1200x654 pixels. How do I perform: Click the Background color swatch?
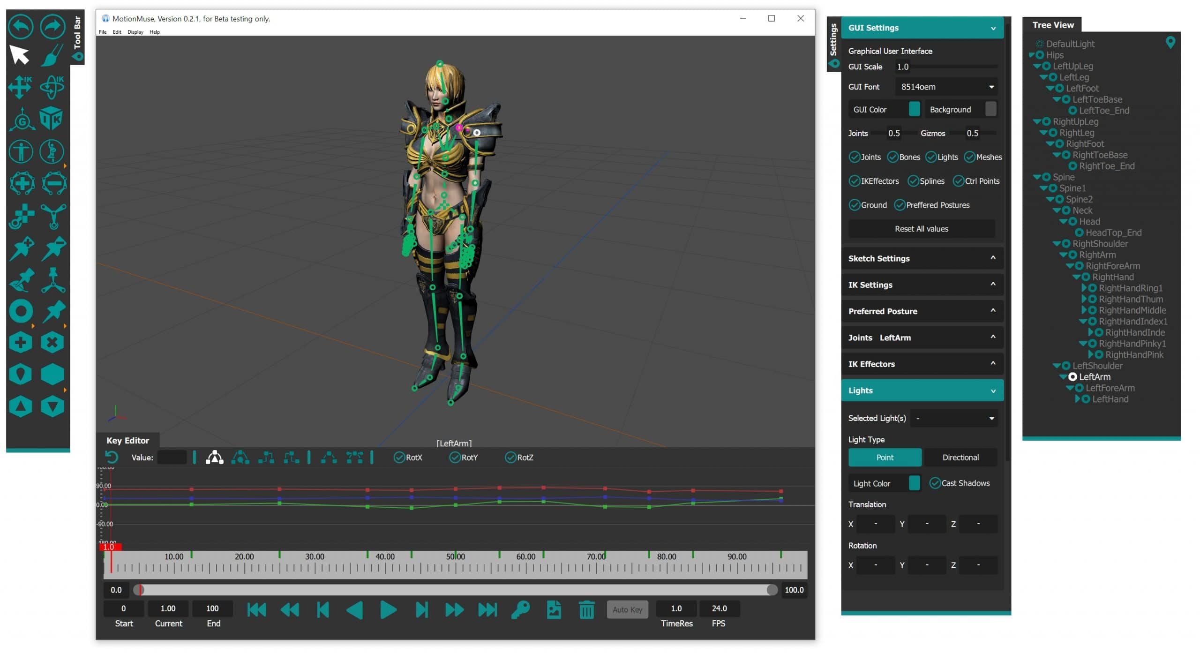[x=990, y=109]
